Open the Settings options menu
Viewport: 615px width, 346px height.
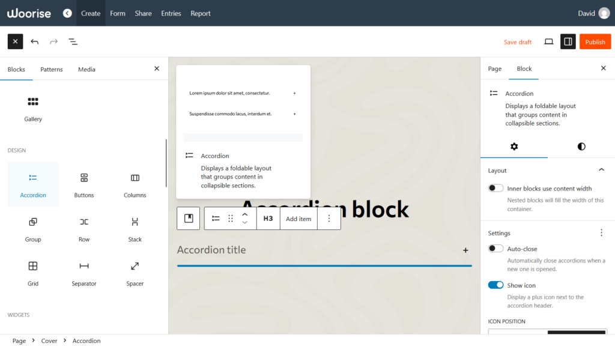pos(601,233)
